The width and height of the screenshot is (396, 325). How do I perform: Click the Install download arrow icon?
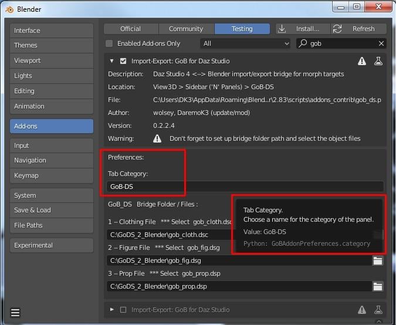tap(282, 29)
